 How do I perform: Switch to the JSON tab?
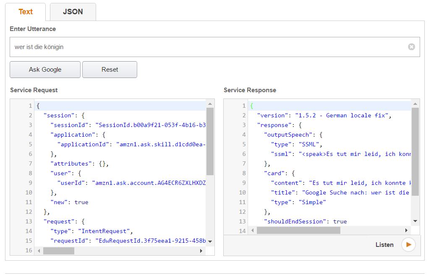click(73, 12)
